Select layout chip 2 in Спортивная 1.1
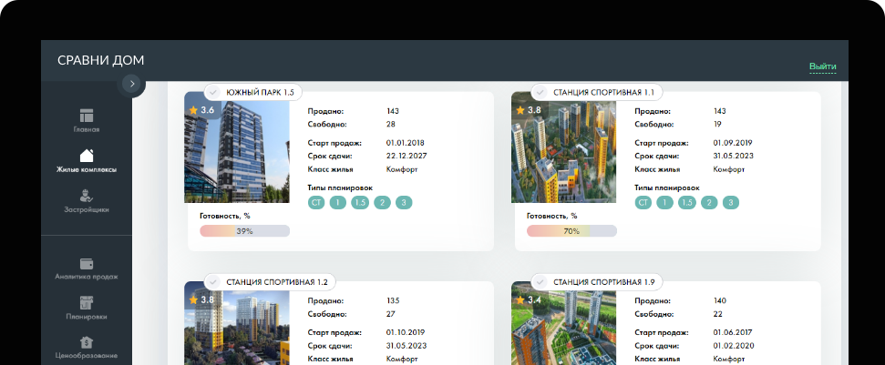 (709, 203)
